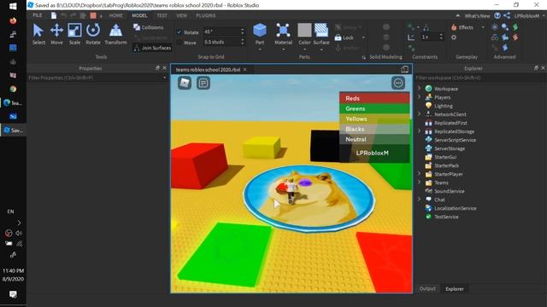
Task: Edit the 0.5 studs move field
Action: [222, 42]
